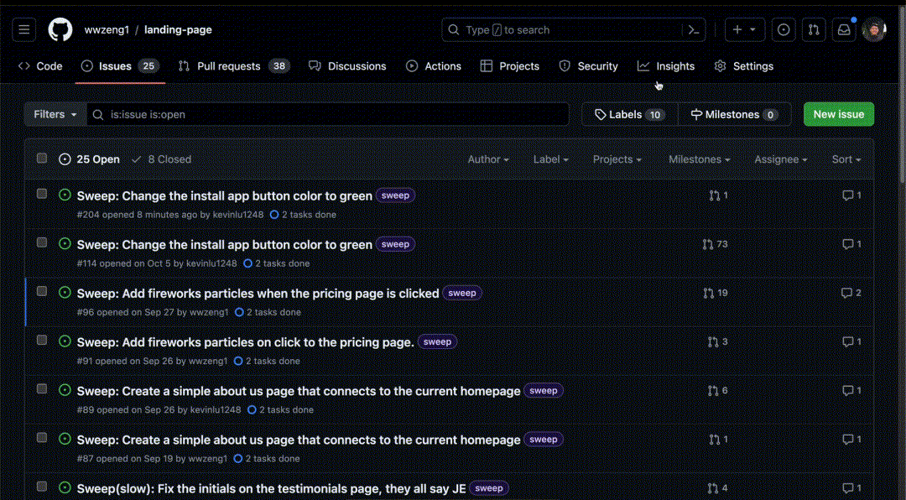This screenshot has height=500, width=906.
Task: Click the landing-page repository name link
Action: point(178,30)
